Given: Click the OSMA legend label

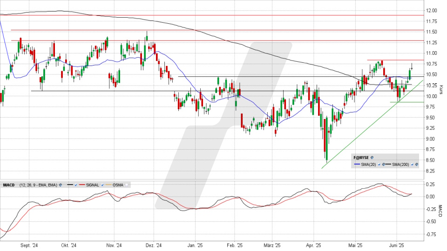Looking at the screenshot, I should [118, 185].
